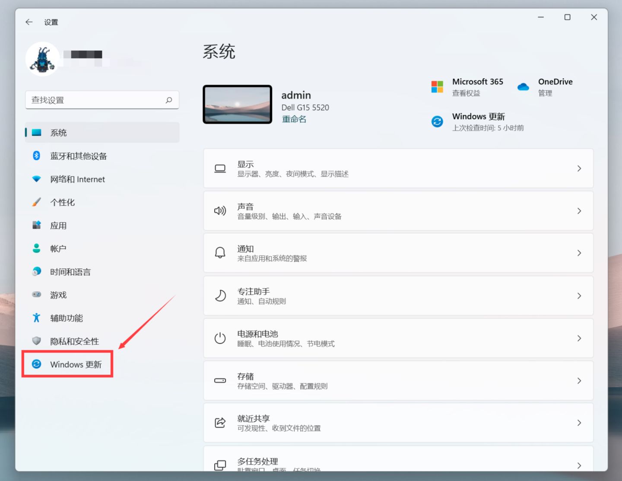Expand the 电源和电池 settings row
The width and height of the screenshot is (622, 481).
(x=397, y=338)
